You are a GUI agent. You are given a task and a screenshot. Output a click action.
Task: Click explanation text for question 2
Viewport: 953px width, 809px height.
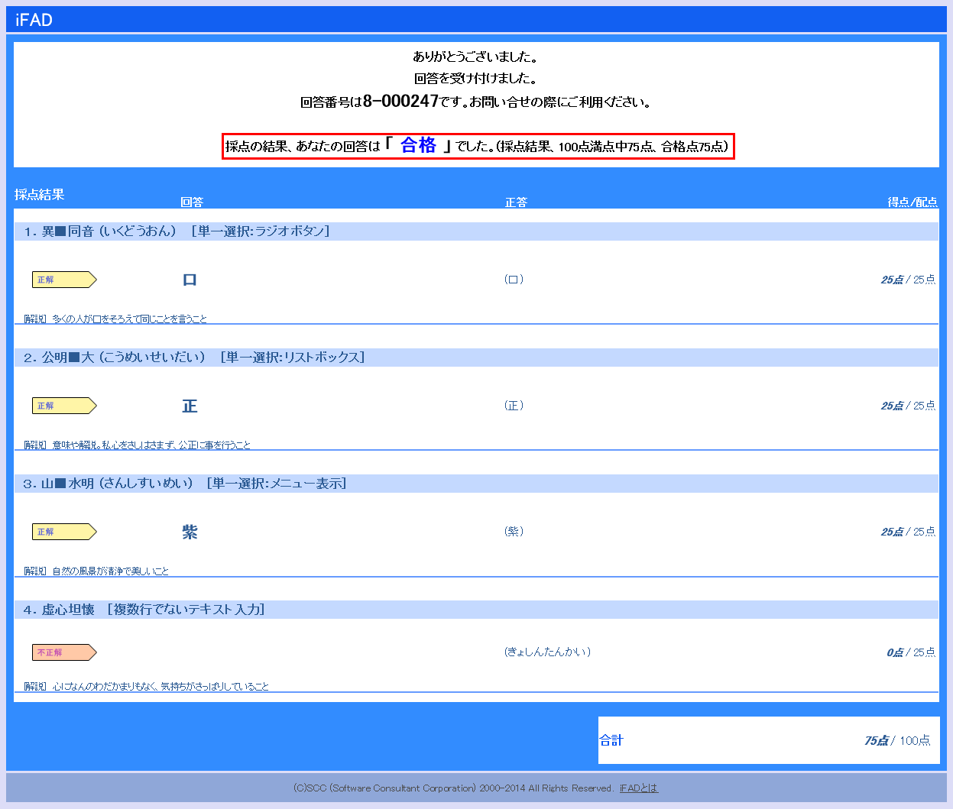[x=151, y=445]
